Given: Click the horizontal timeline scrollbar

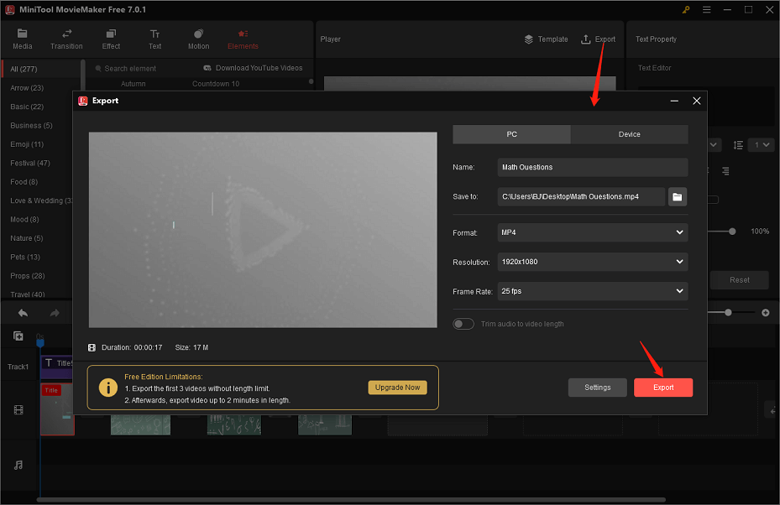Looking at the screenshot, I should click(351, 499).
